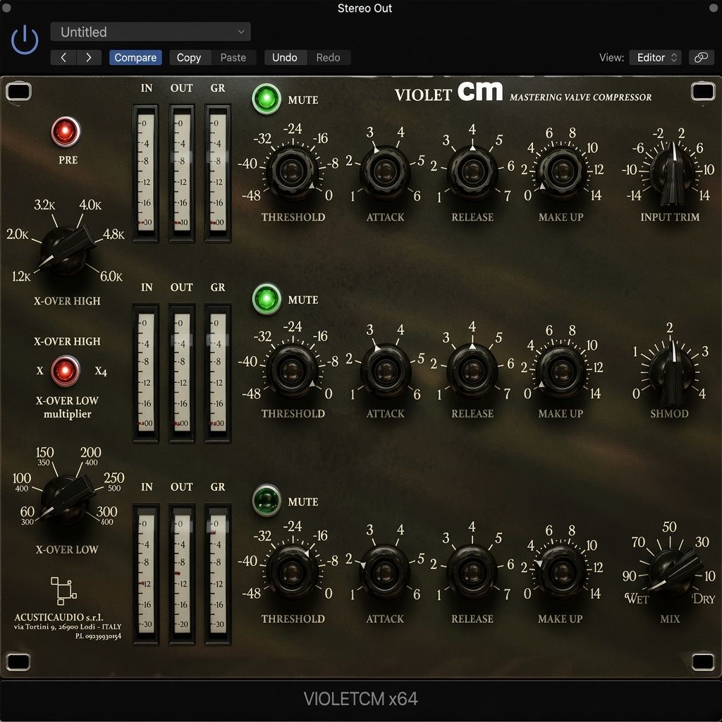Click the bottom band THRESHOLD knob
722x722 pixels.
coord(291,573)
